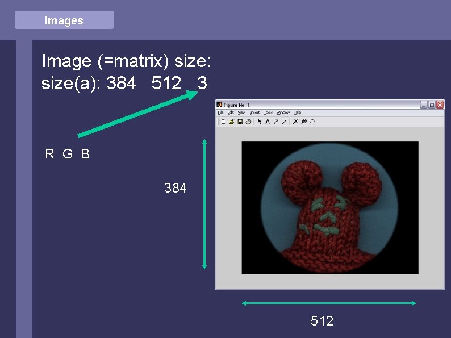Pick the Insert Arrow tool

(x=276, y=122)
